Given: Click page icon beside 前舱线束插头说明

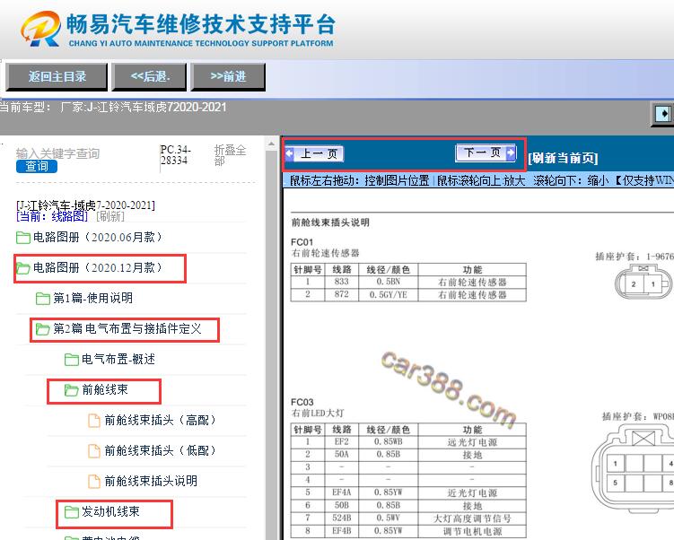Looking at the screenshot, I should (x=94, y=482).
